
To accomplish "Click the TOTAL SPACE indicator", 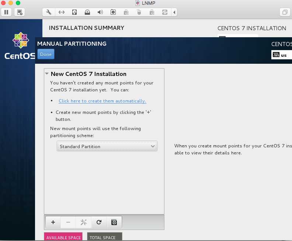I will point(105,237).
